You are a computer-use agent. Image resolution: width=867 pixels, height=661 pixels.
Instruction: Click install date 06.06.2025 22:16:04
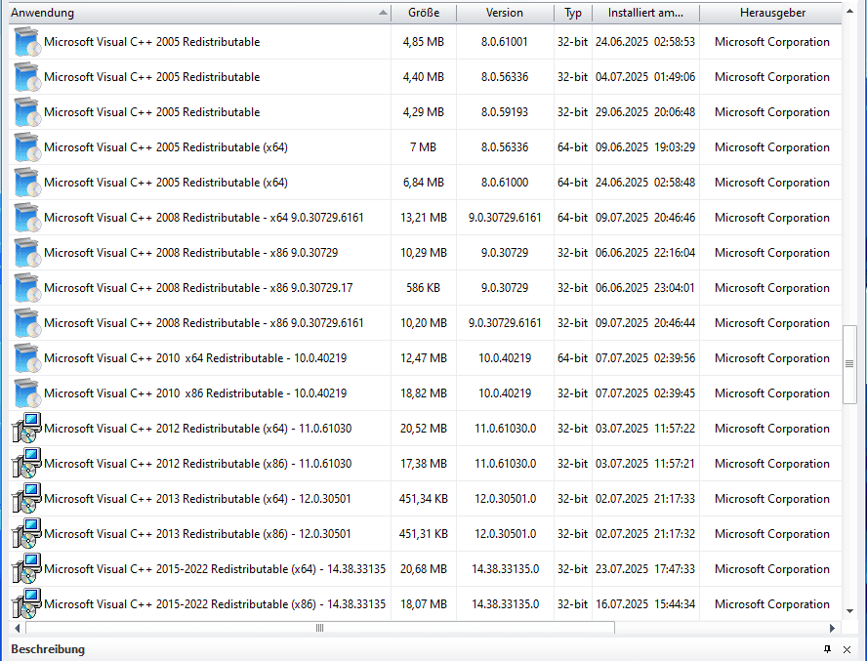point(645,253)
